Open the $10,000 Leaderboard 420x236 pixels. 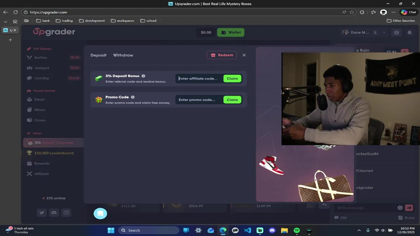point(53,153)
